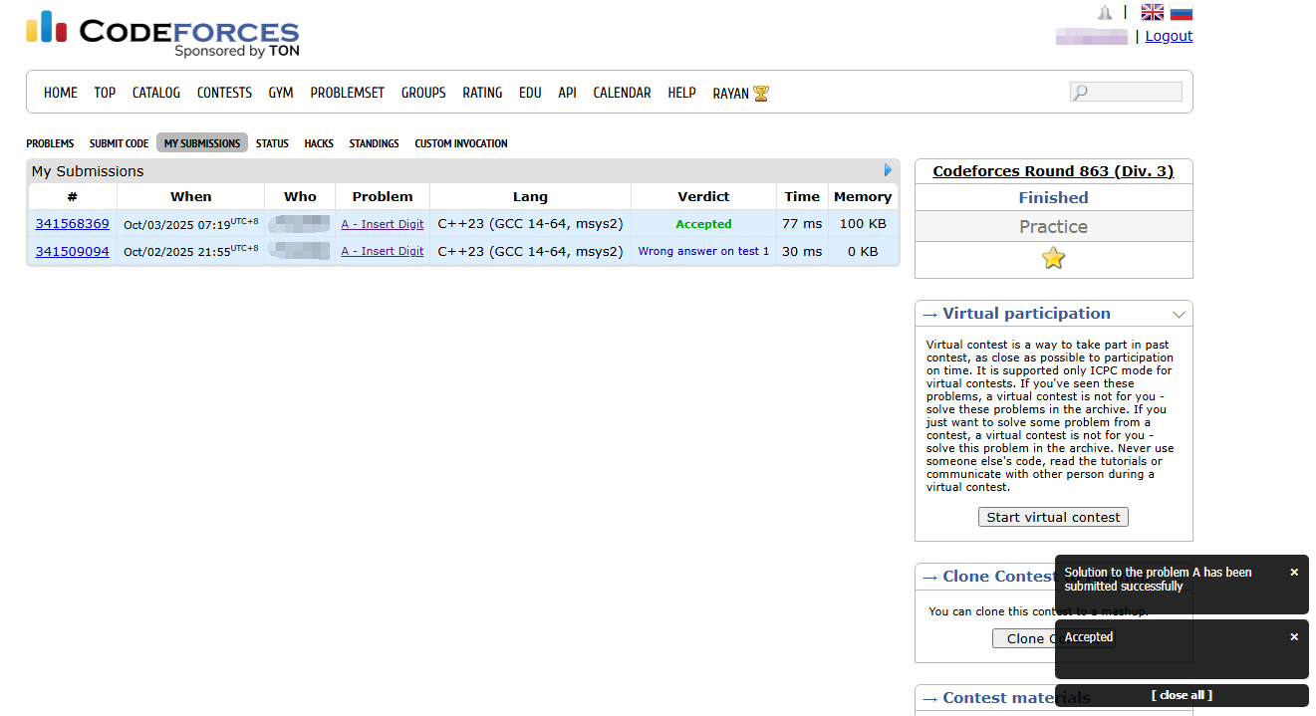Open the TOP menu item
Screen dimensions: 1316x716
click(x=105, y=93)
